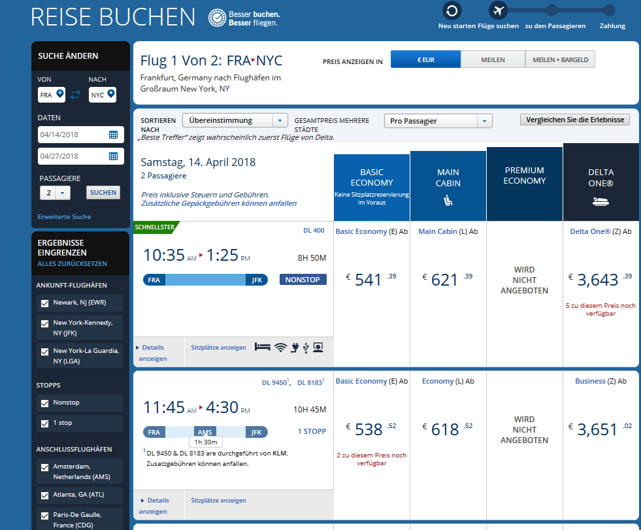
Task: Click the location pin in the FRA field
Action: pos(60,95)
